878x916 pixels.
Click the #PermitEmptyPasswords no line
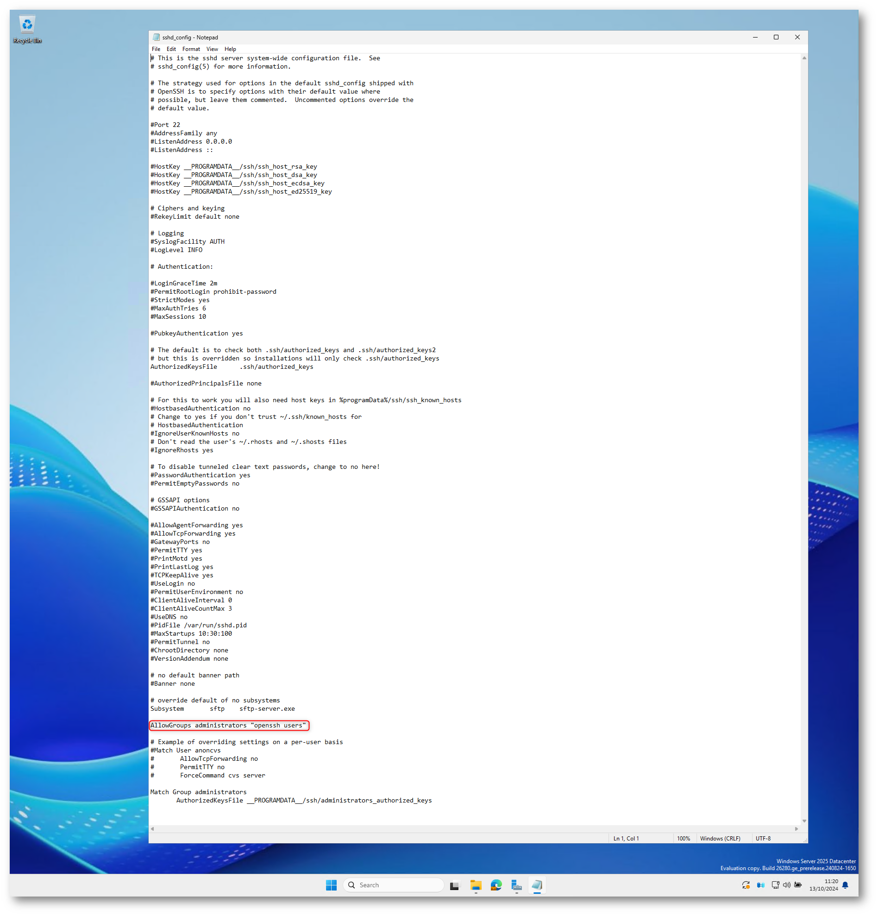coord(195,484)
